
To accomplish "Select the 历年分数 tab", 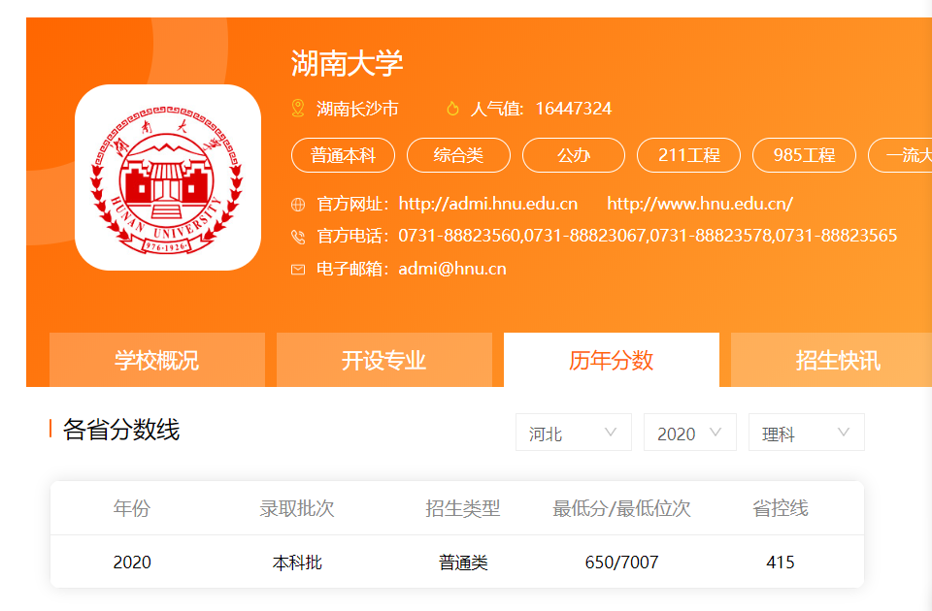I will (x=612, y=360).
